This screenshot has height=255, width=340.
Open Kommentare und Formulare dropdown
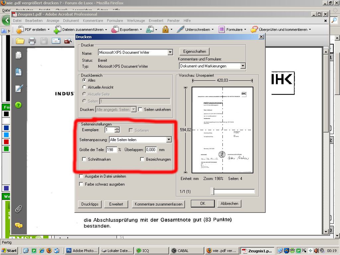pyautogui.click(x=243, y=66)
